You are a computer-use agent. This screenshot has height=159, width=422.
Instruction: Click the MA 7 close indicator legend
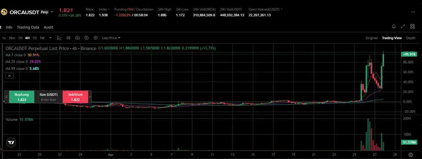click(23, 55)
